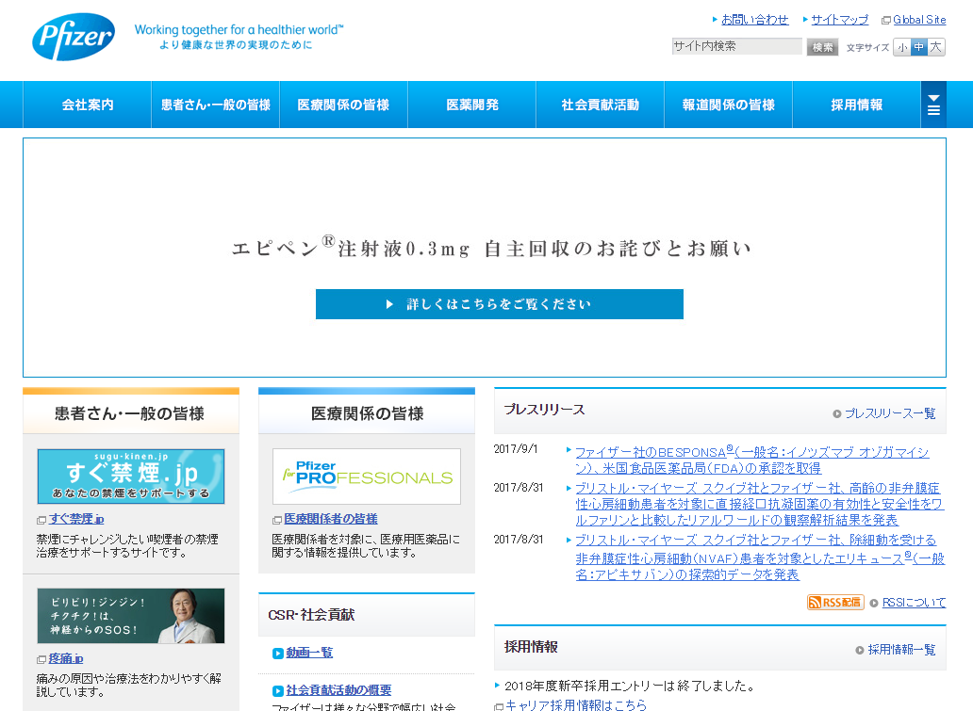The height and width of the screenshot is (711, 973).
Task: Click the 患者さん・一般の皆様 section heading
Action: point(130,413)
